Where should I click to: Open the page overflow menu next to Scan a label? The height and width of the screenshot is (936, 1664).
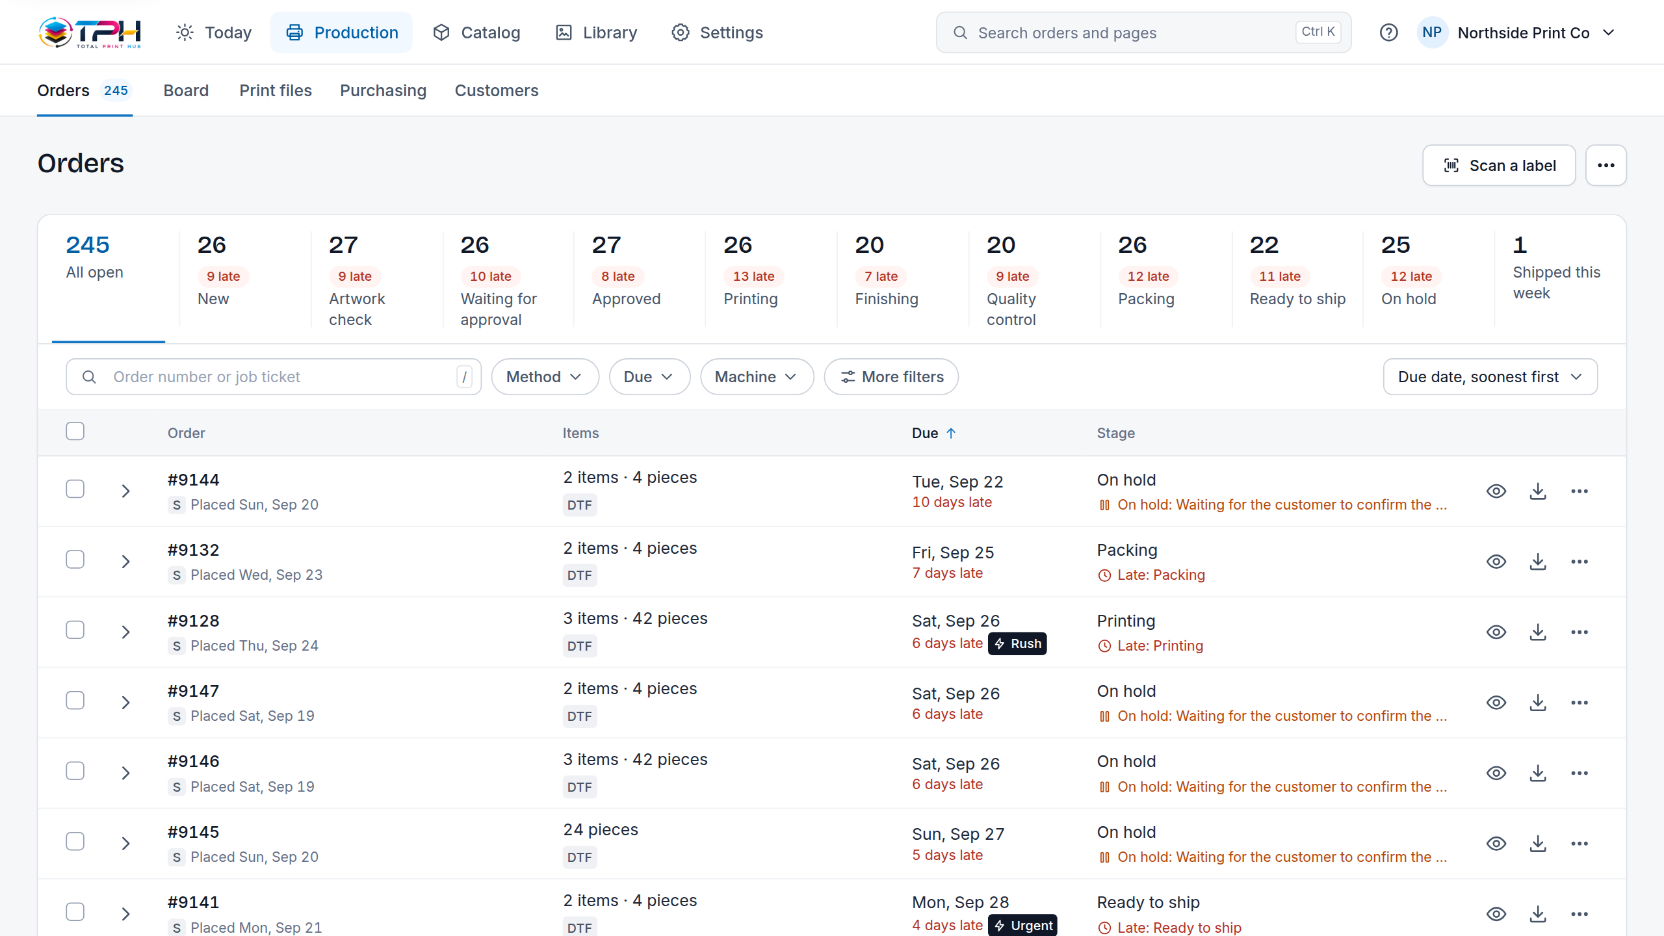click(x=1606, y=165)
